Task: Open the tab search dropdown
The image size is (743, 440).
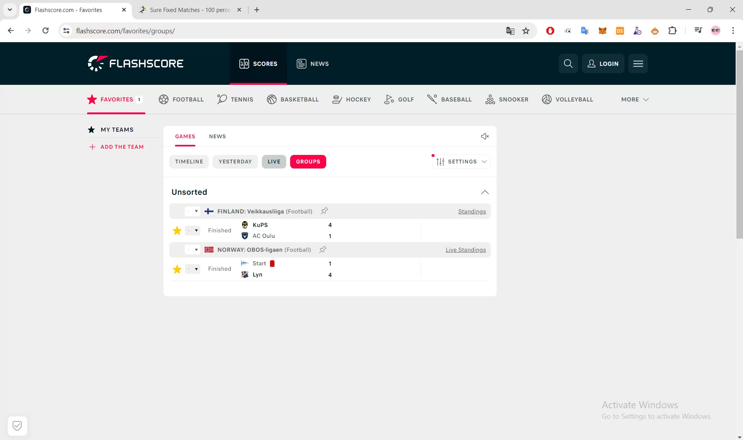Action: point(10,10)
